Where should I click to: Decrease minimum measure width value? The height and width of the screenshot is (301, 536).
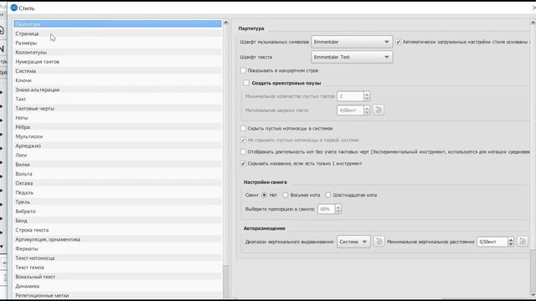point(367,112)
